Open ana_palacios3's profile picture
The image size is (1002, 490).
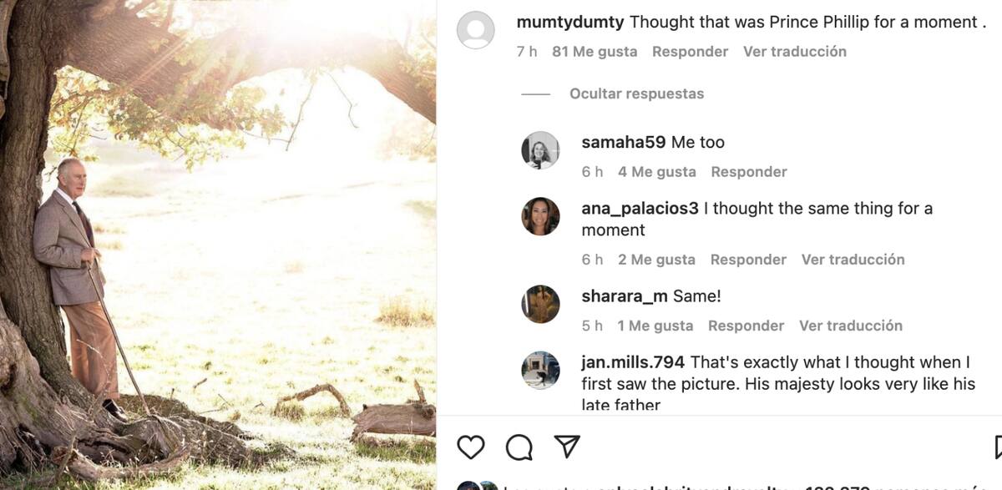coord(540,216)
